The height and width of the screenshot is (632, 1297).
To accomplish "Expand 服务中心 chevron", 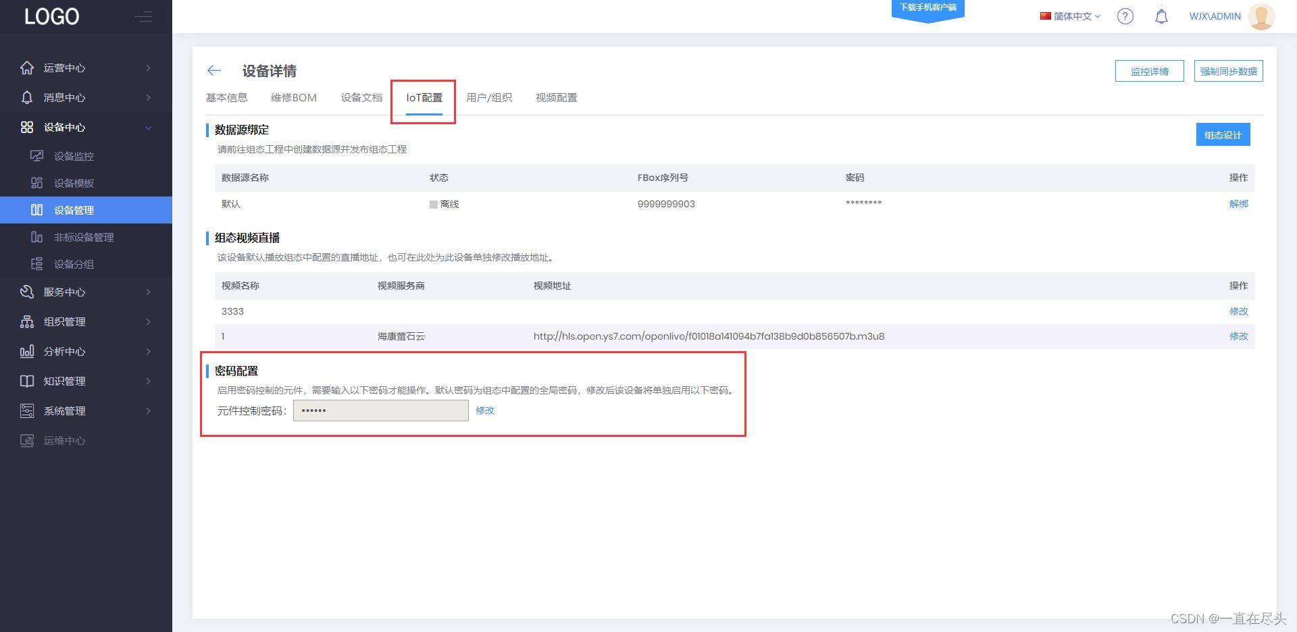I will click(x=148, y=292).
